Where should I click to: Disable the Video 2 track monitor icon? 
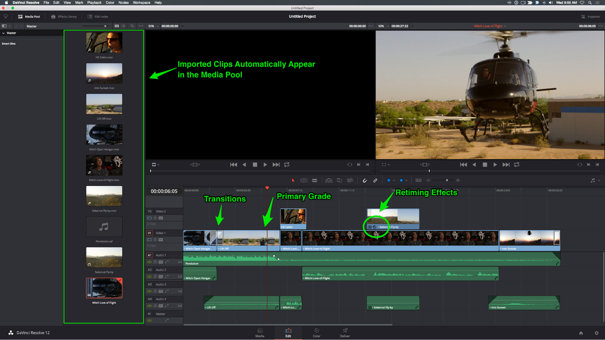(x=149, y=218)
